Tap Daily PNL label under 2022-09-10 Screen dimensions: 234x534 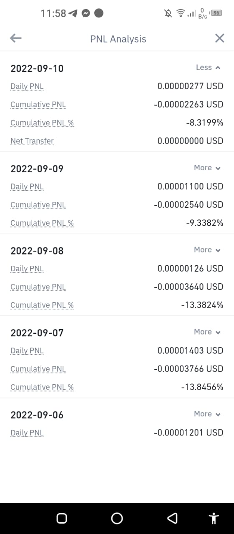[27, 87]
